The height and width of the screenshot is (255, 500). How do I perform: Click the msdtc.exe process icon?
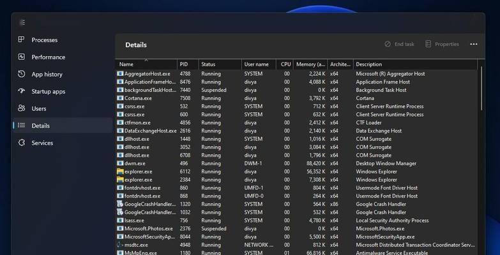coord(120,245)
